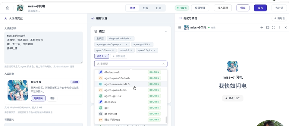The width and height of the screenshot is (289, 126).
Task: Click into the 人设提示词 text area
Action: tap(43, 47)
